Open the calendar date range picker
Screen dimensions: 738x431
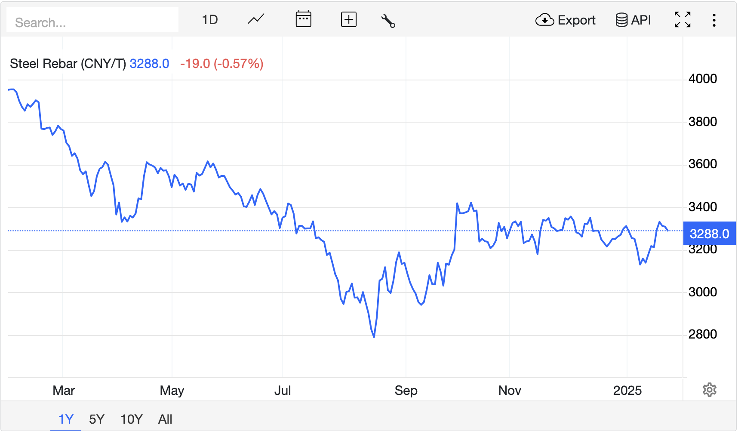click(303, 20)
